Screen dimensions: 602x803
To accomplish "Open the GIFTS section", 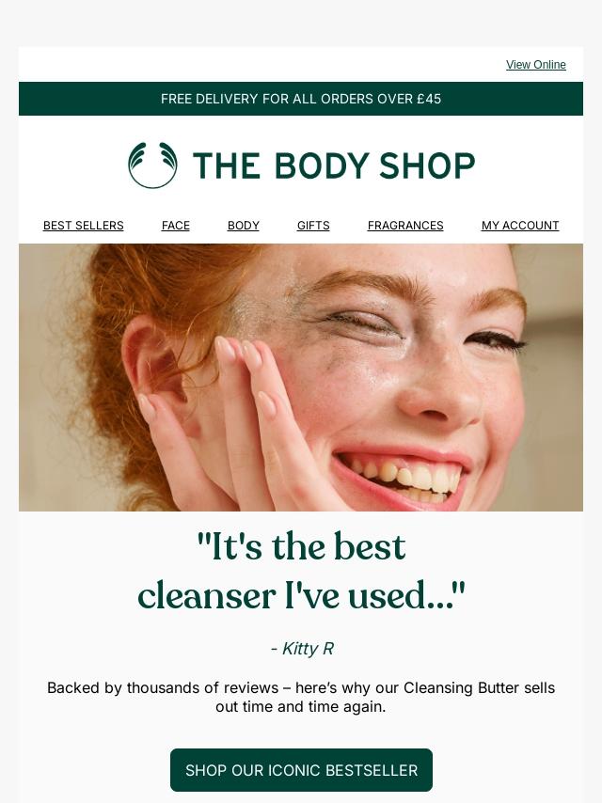I will [313, 226].
